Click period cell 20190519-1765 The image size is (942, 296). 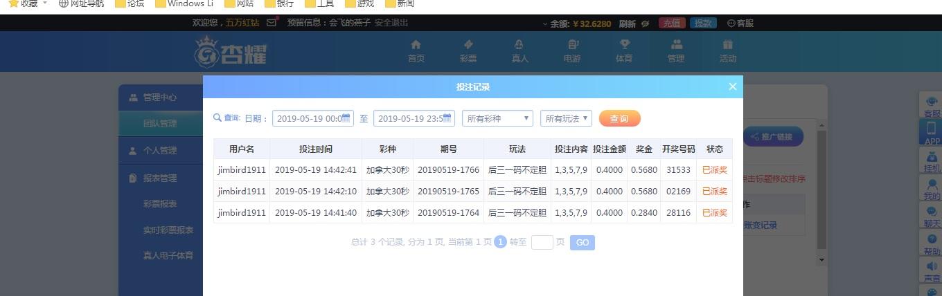coord(448,191)
